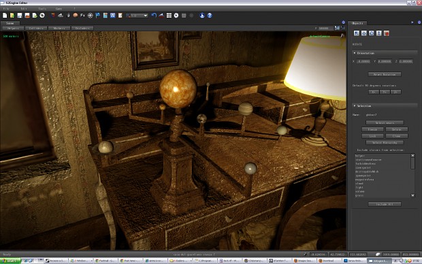Click the film reel wheel icon
The width and height of the screenshot is (422, 264).
pyautogui.click(x=90, y=16)
